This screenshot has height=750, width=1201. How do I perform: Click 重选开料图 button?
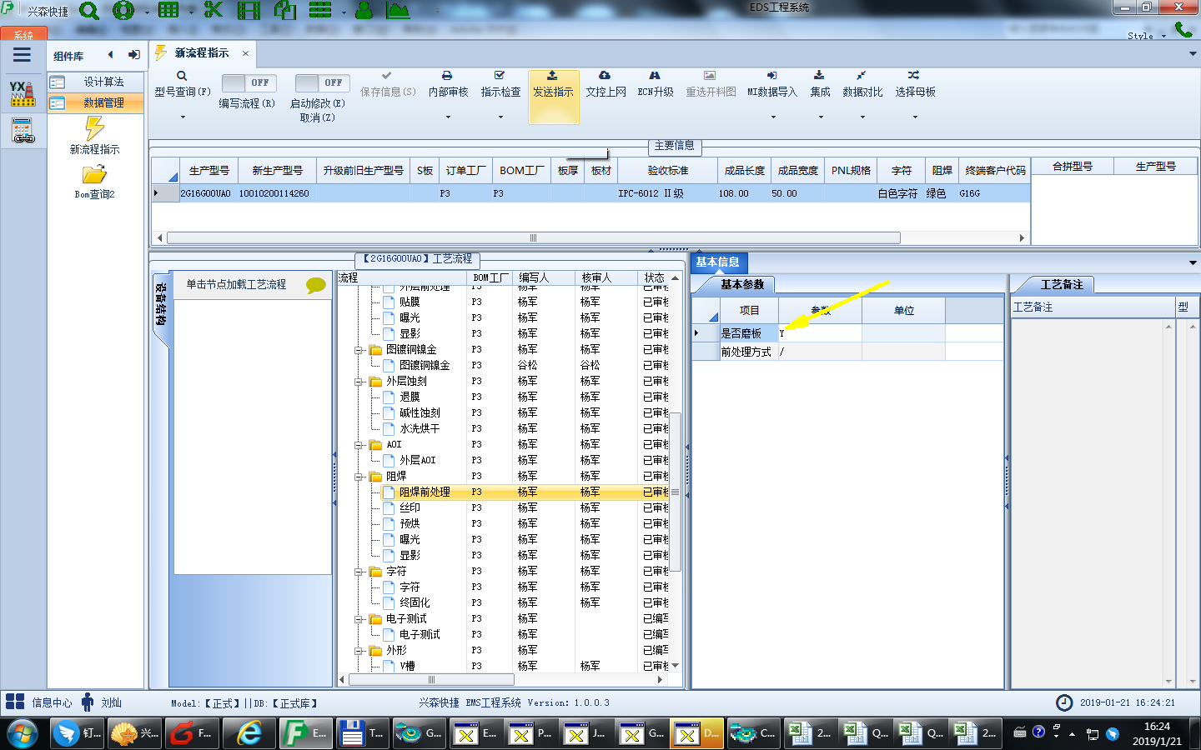711,83
